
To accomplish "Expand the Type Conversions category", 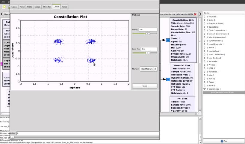I will (205, 30).
